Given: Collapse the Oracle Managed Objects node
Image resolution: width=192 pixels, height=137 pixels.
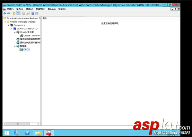Looking at the screenshot, I should pos(5,22).
